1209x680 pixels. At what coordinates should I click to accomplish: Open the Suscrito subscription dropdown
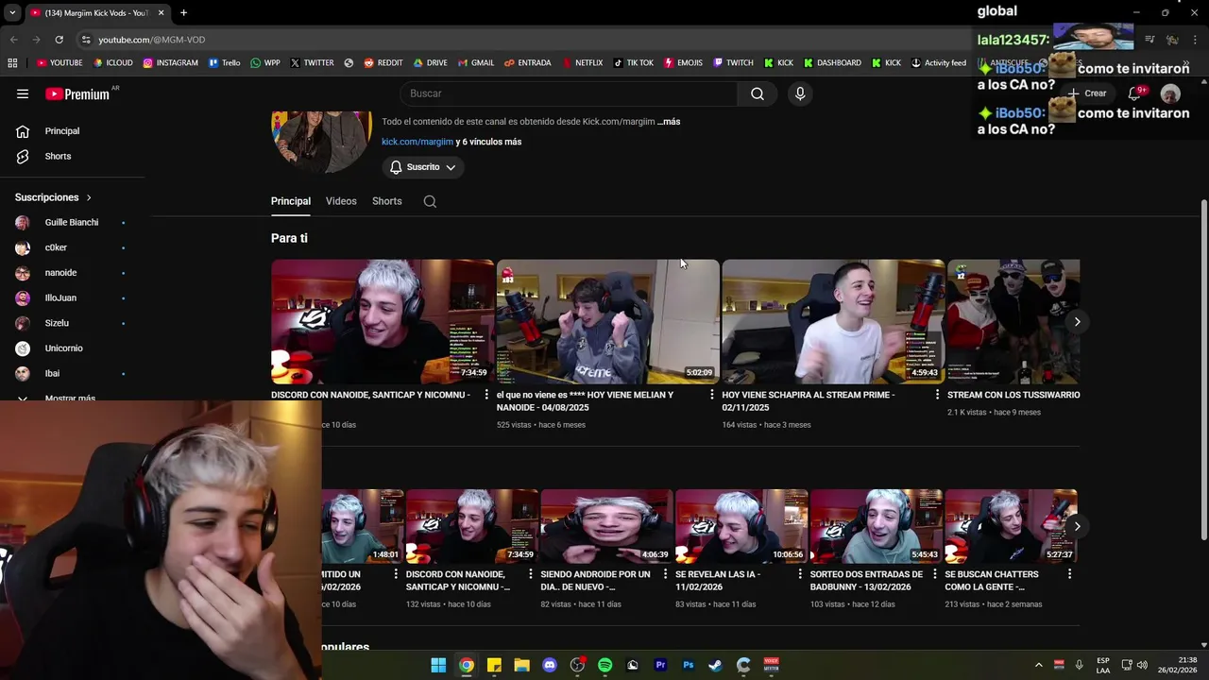tap(424, 167)
